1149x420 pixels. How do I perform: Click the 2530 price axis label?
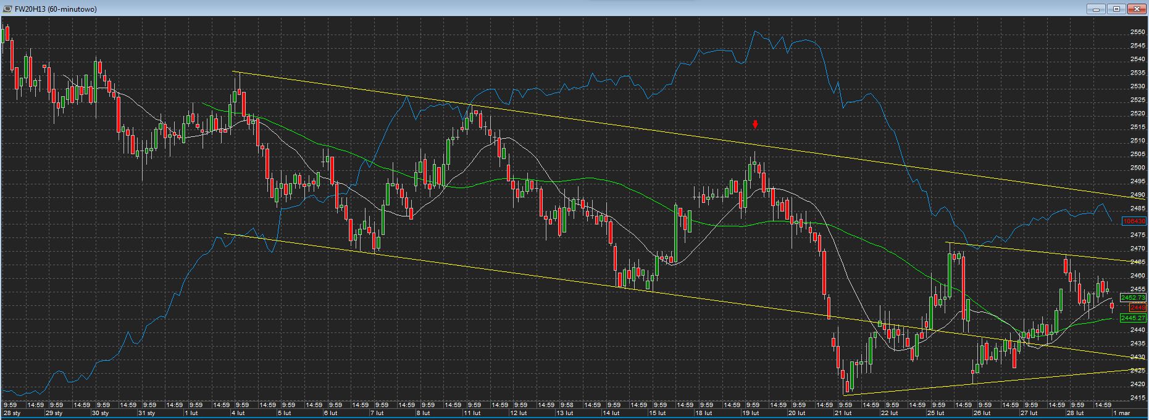click(1137, 86)
